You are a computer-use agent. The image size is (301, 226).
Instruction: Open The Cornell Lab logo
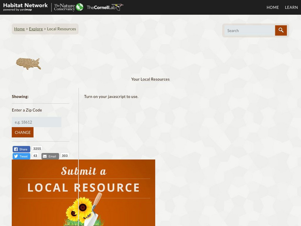104,6
